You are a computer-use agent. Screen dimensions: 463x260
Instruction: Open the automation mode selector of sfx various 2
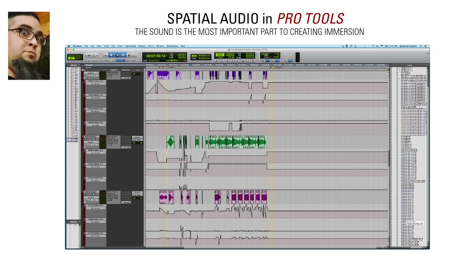click(95, 145)
